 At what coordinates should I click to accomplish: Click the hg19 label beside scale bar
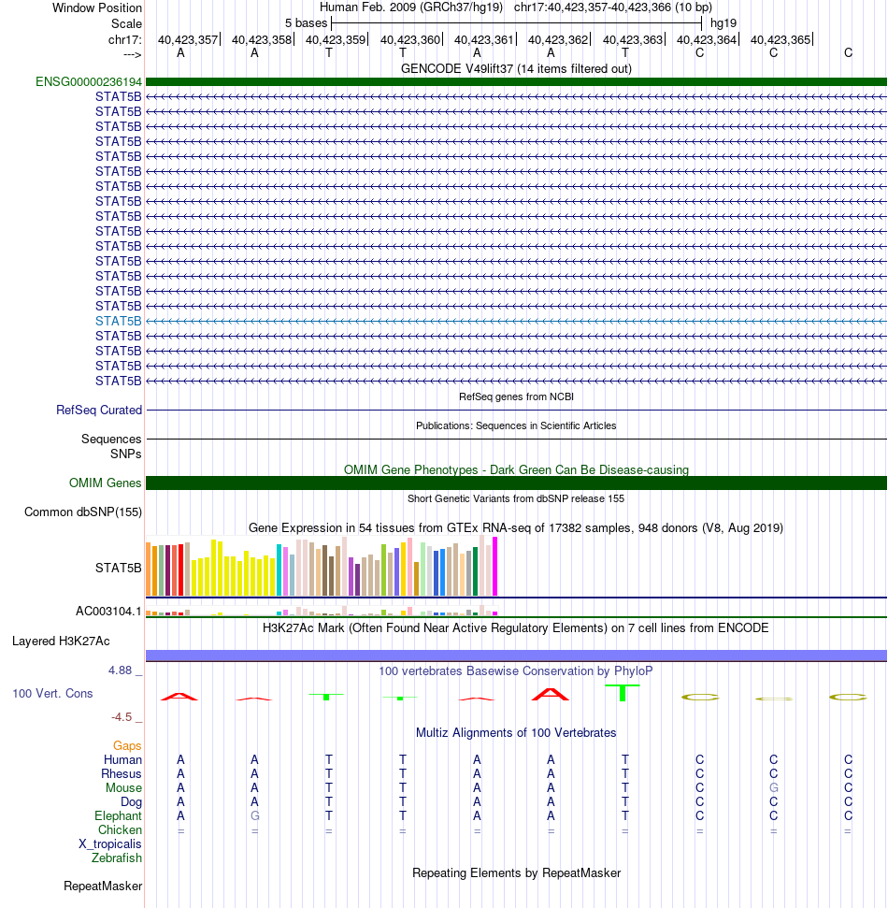[723, 23]
